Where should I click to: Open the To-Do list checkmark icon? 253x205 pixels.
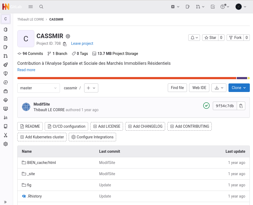point(213,7)
